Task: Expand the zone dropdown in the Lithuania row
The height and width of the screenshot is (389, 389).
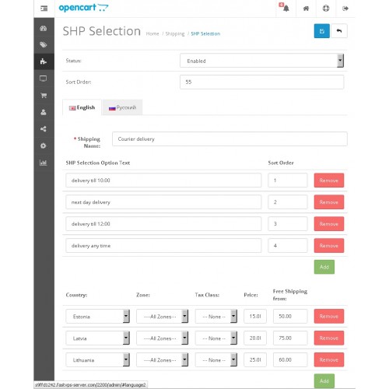Action: coord(163,359)
